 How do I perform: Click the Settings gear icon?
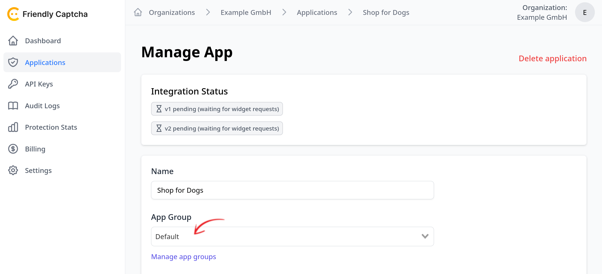click(x=13, y=170)
